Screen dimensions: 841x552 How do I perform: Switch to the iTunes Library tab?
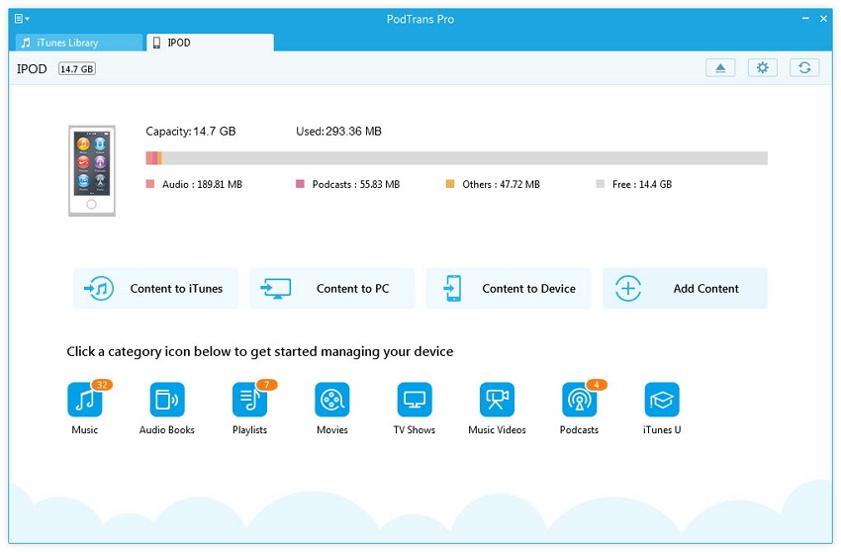coord(76,43)
